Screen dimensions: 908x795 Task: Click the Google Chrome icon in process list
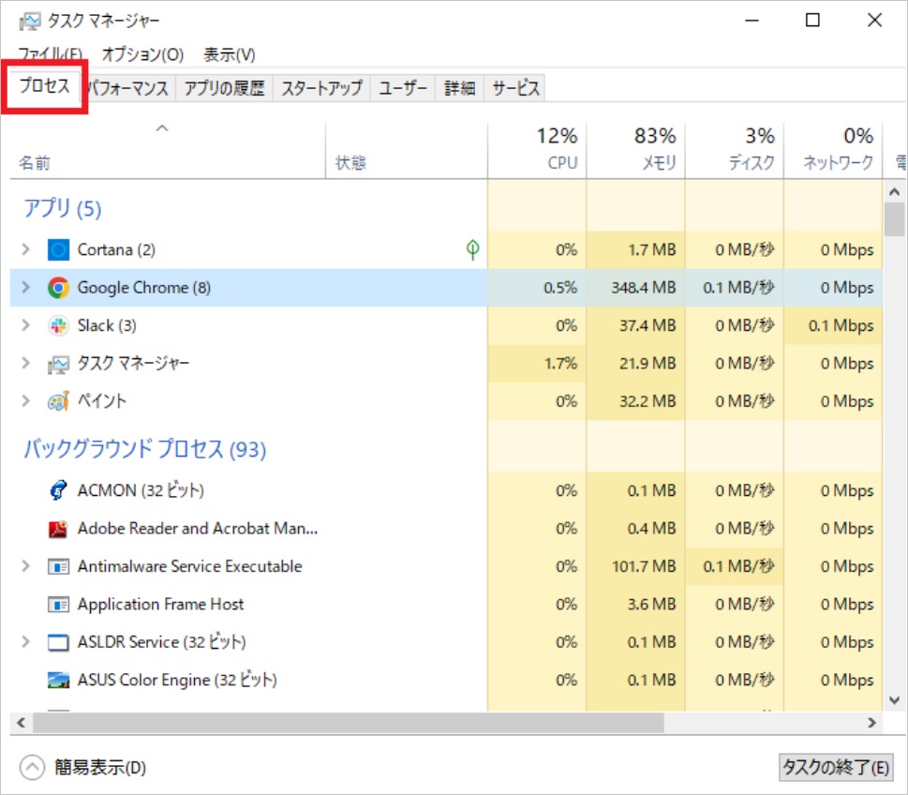59,288
